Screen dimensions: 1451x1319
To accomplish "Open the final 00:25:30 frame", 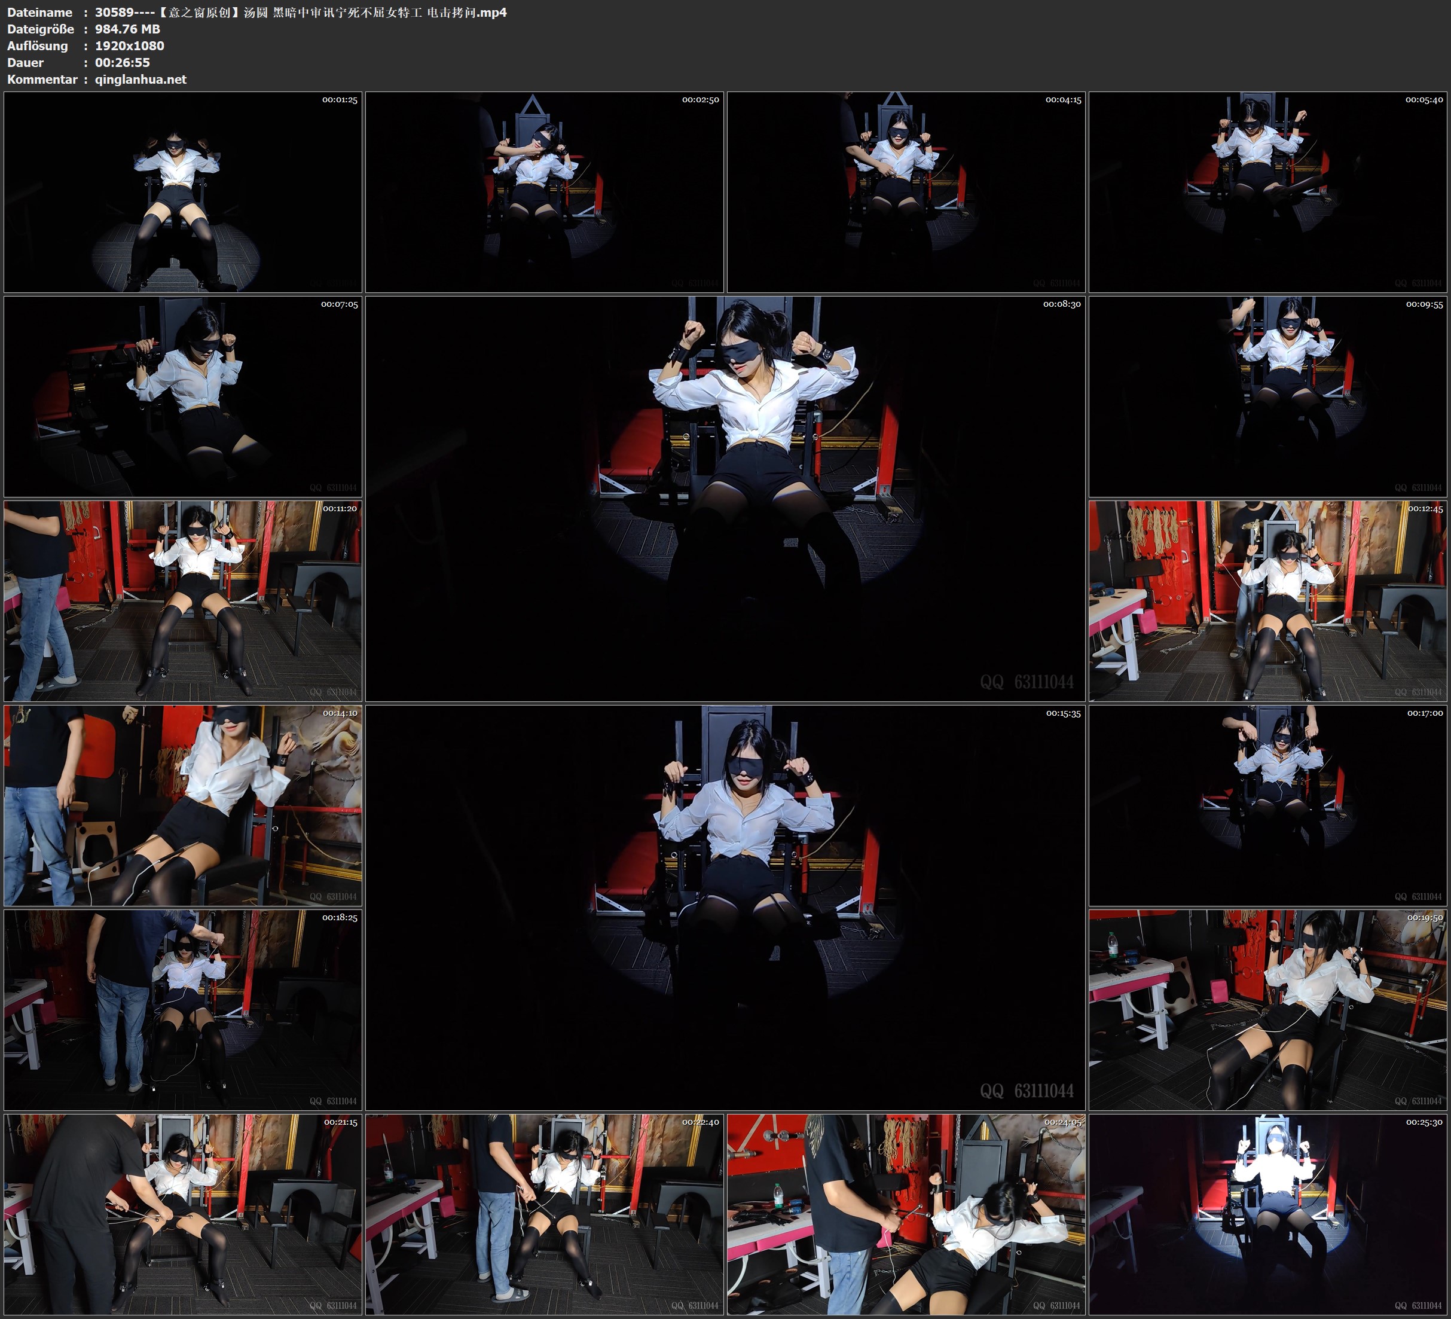I will click(1267, 1214).
